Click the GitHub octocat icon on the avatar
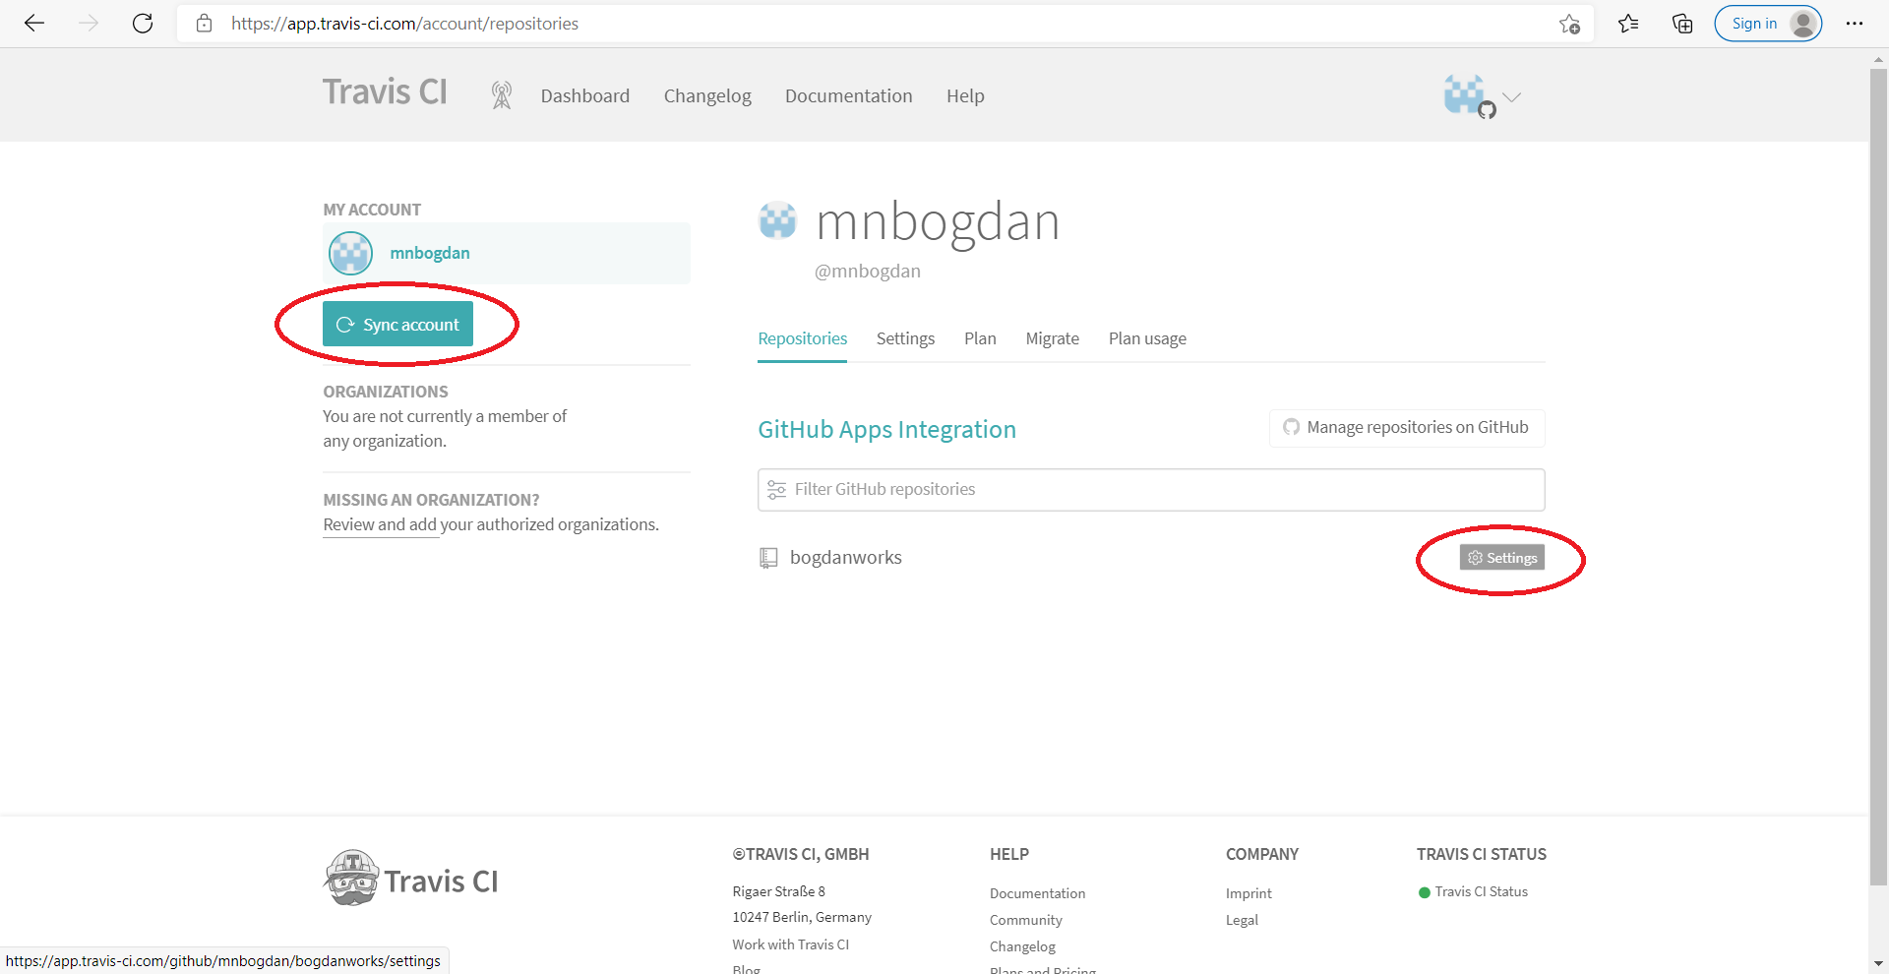The width and height of the screenshot is (1889, 974). click(1486, 110)
